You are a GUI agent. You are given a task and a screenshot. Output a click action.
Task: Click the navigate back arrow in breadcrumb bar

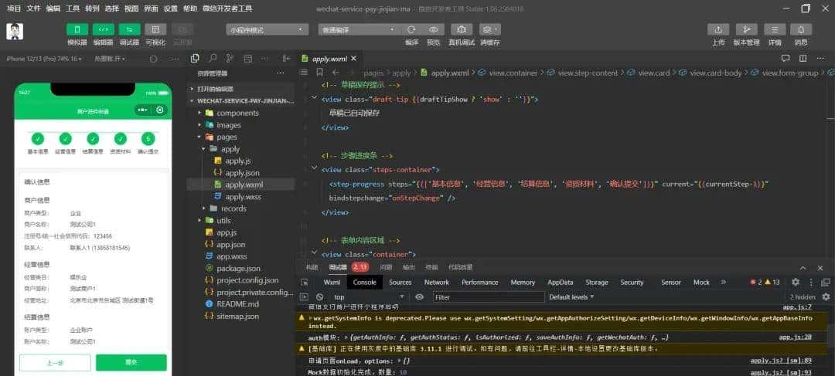336,73
